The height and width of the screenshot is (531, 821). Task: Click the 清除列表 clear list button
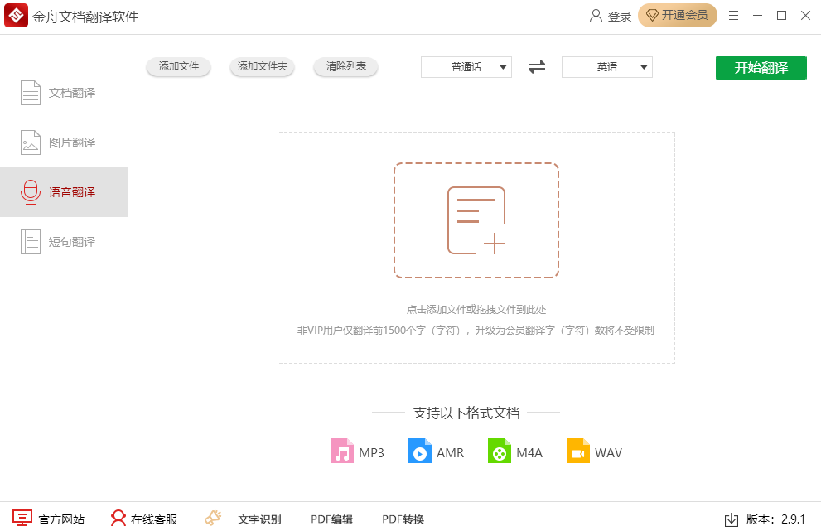coord(346,67)
